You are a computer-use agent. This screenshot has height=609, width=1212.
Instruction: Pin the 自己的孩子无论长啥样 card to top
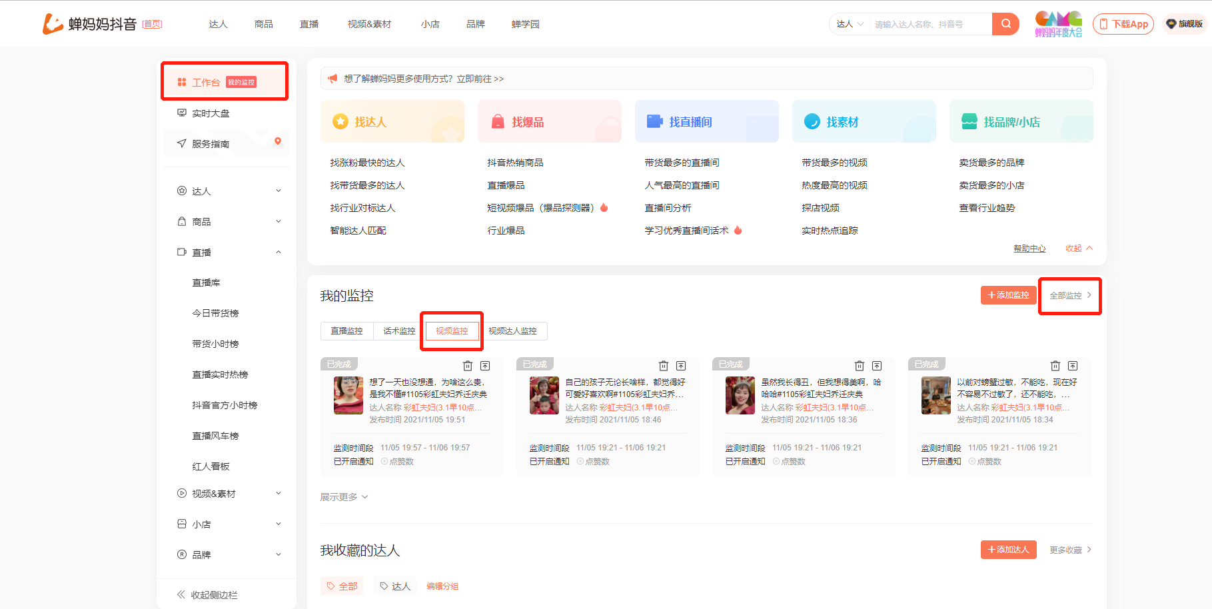[681, 366]
